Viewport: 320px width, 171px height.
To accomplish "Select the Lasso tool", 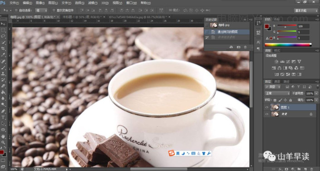I will click(x=3, y=36).
